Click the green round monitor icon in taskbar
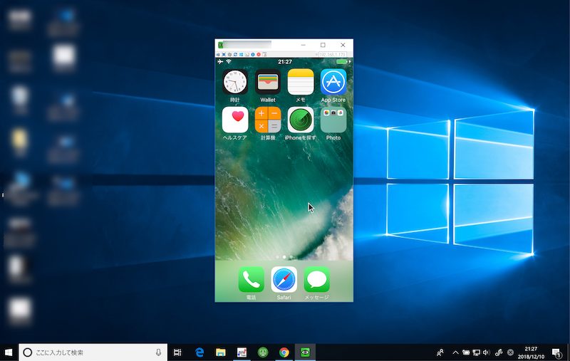The height and width of the screenshot is (361, 570). tap(263, 352)
